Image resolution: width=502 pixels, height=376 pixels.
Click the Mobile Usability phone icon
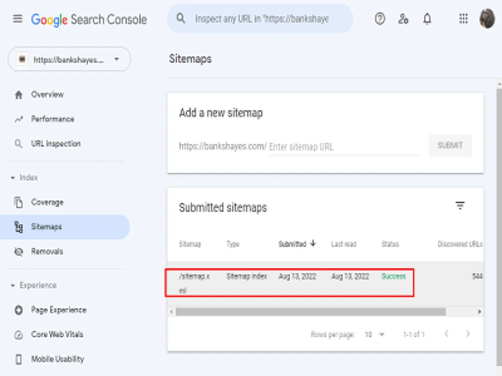19,359
